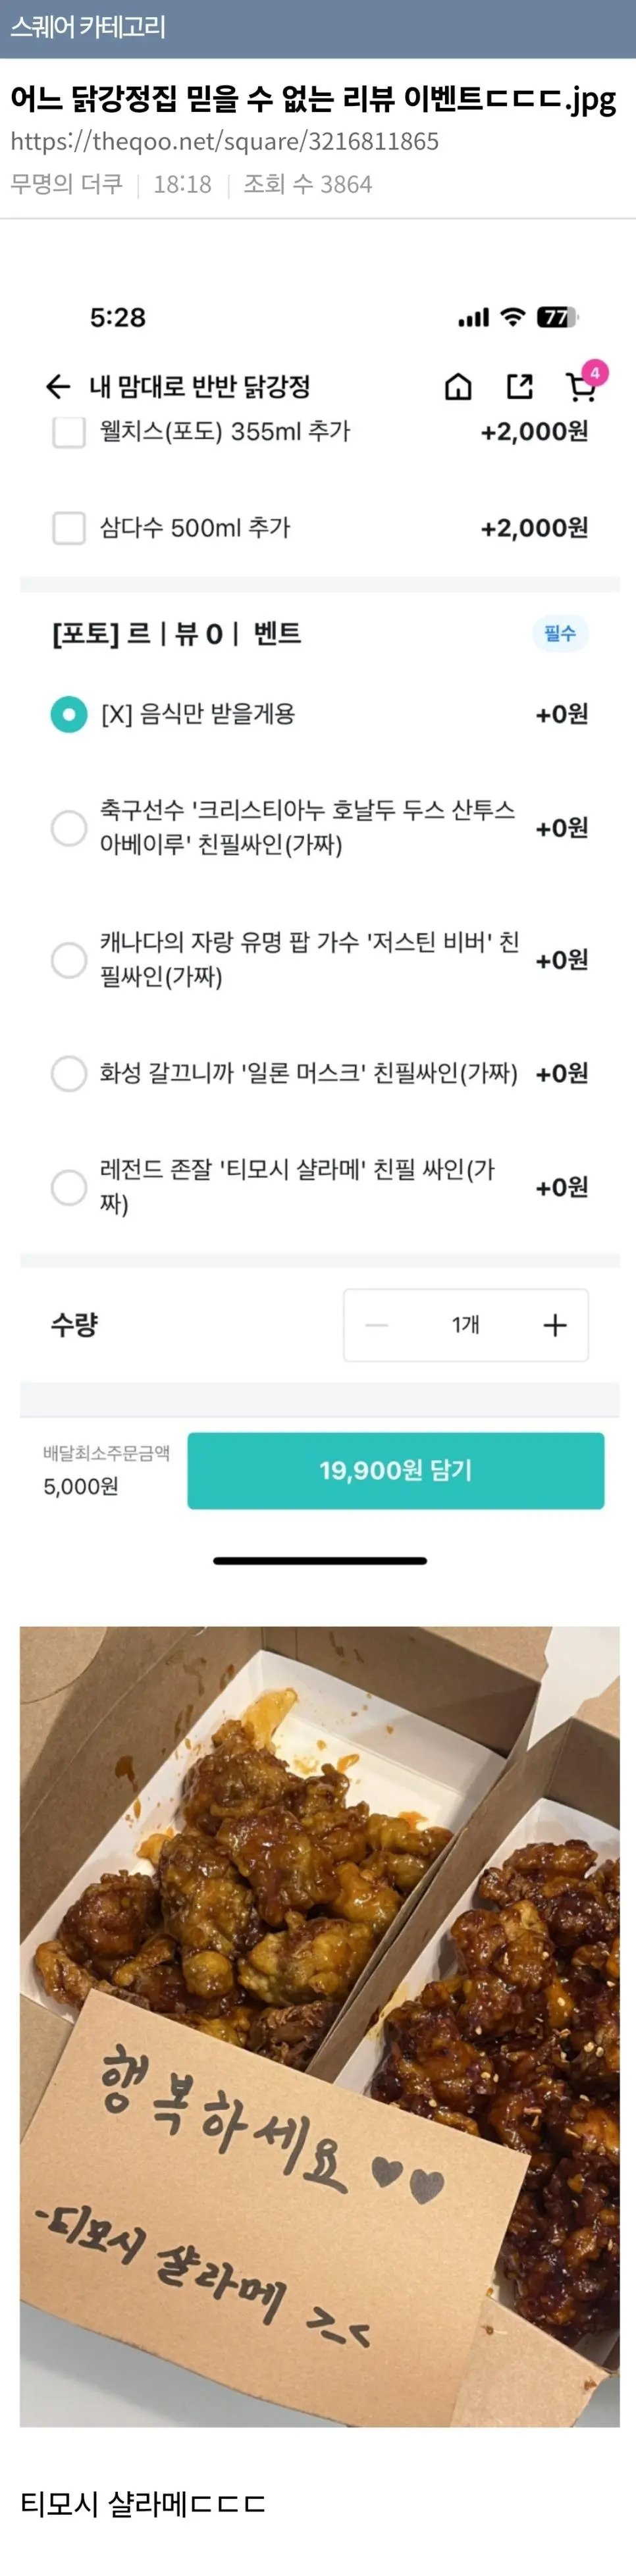The image size is (636, 2576).
Task: Tap the 필수 badge on review event
Action: tap(560, 633)
